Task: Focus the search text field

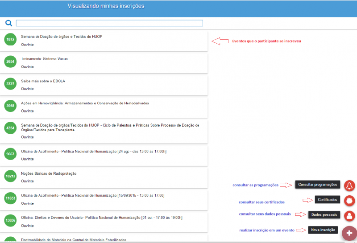Action: [109, 23]
